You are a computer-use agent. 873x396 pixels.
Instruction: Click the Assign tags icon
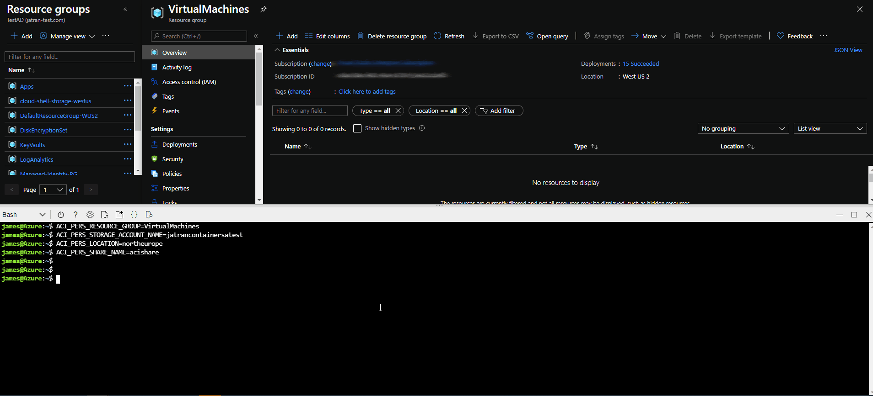(587, 36)
